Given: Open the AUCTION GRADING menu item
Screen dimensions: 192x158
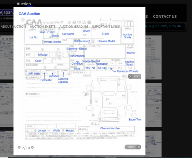Looking at the screenshot, I should pyautogui.click(x=74, y=26).
